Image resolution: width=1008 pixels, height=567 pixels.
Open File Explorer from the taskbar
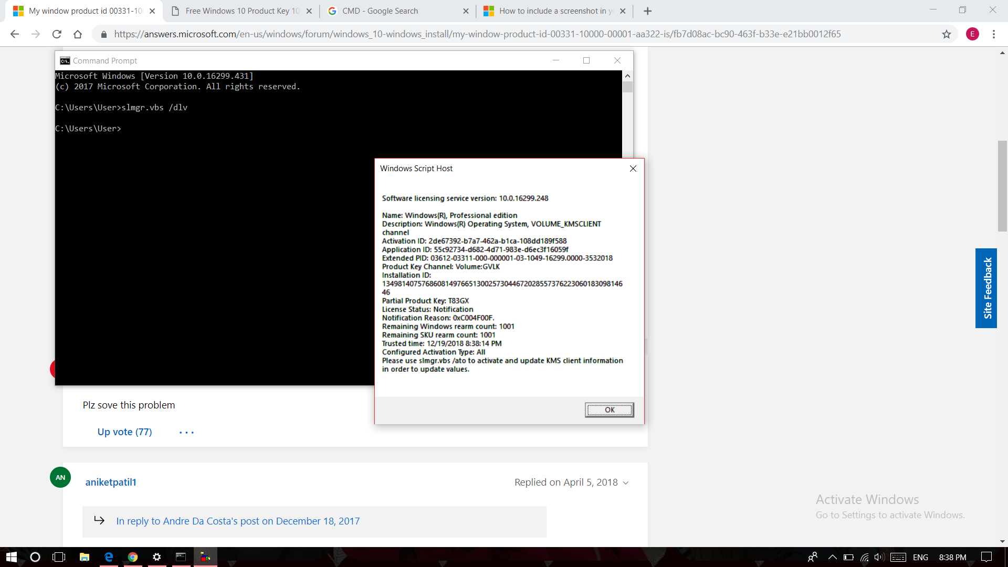click(84, 557)
